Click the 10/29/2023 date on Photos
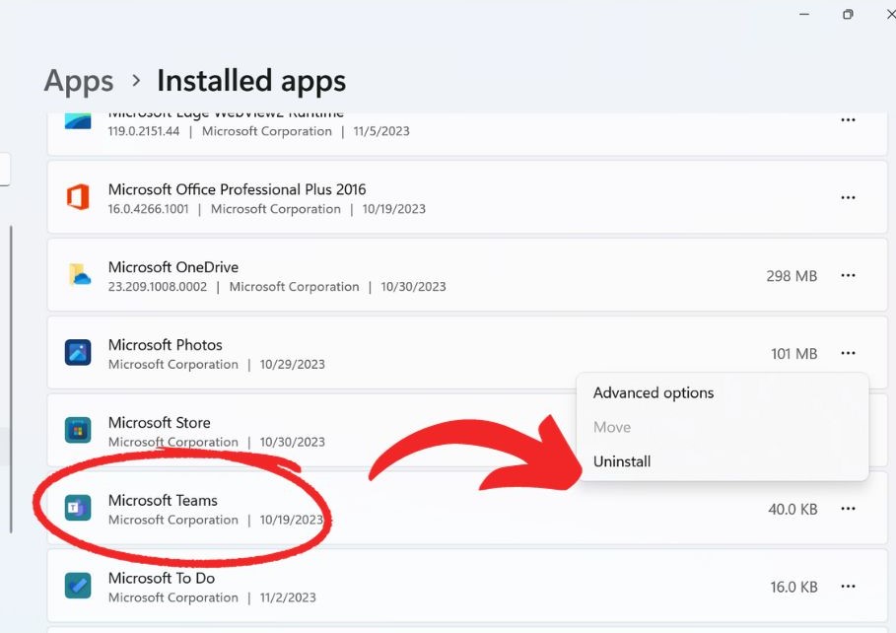Screen dimensions: 896x633 [x=292, y=364]
